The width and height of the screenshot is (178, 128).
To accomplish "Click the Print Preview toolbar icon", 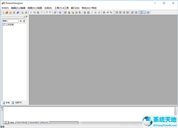I will (x=23, y=13).
